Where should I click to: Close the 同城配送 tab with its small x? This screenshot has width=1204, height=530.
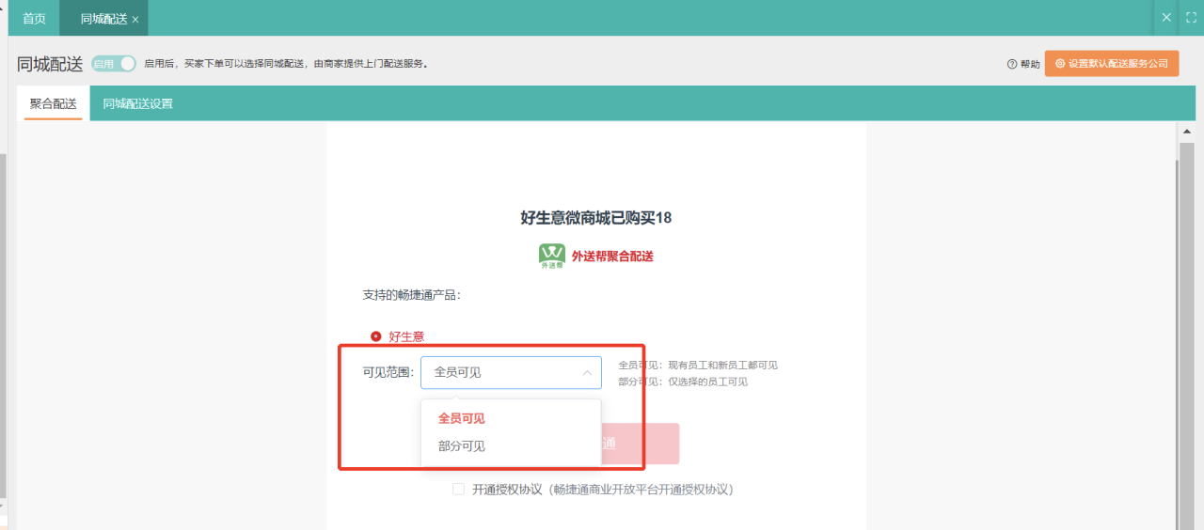[135, 20]
